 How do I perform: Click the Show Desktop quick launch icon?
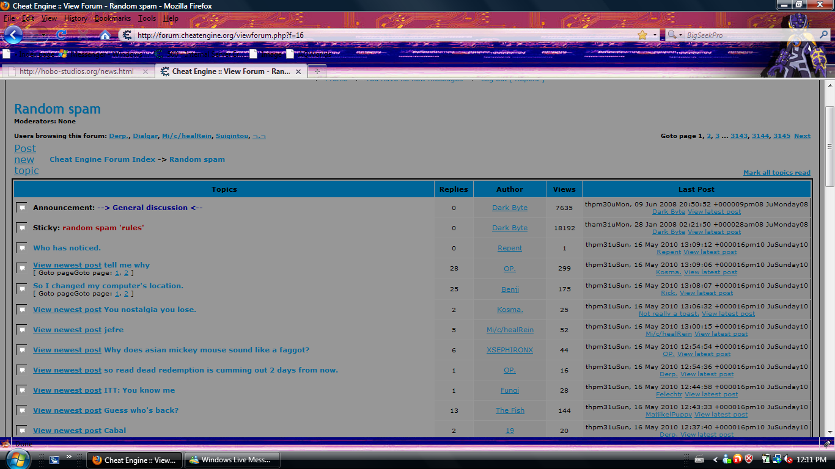click(54, 460)
